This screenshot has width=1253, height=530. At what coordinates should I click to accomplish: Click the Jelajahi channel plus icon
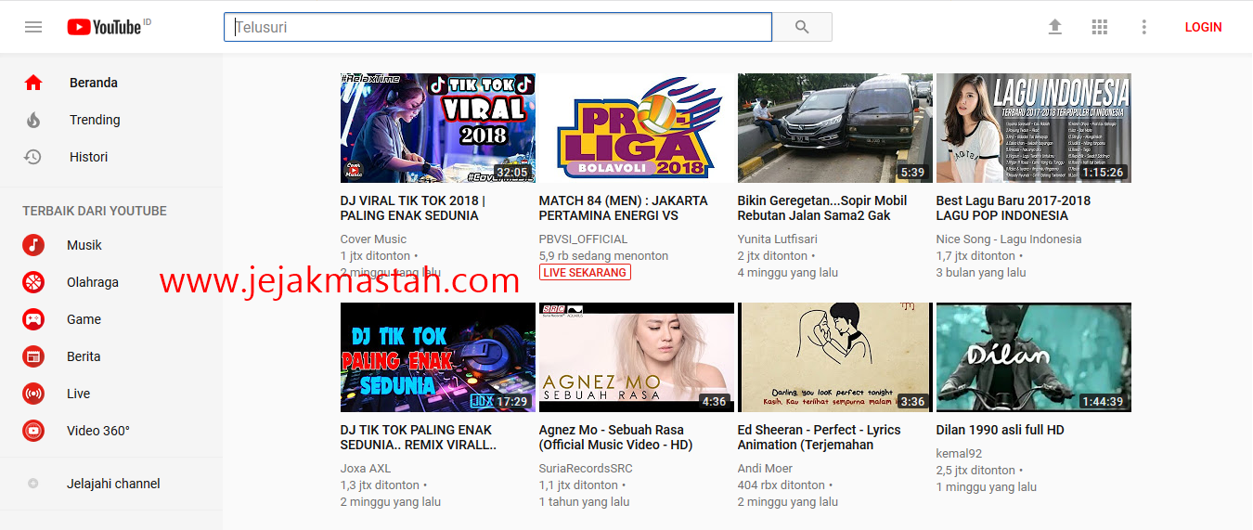coord(33,484)
